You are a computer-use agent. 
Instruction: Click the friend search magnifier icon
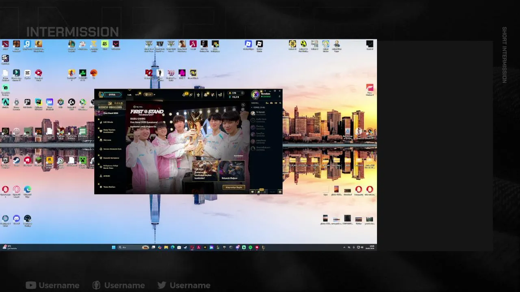[x=280, y=103]
